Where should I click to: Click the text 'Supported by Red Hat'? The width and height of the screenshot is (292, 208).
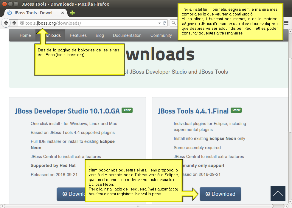(x=53, y=166)
